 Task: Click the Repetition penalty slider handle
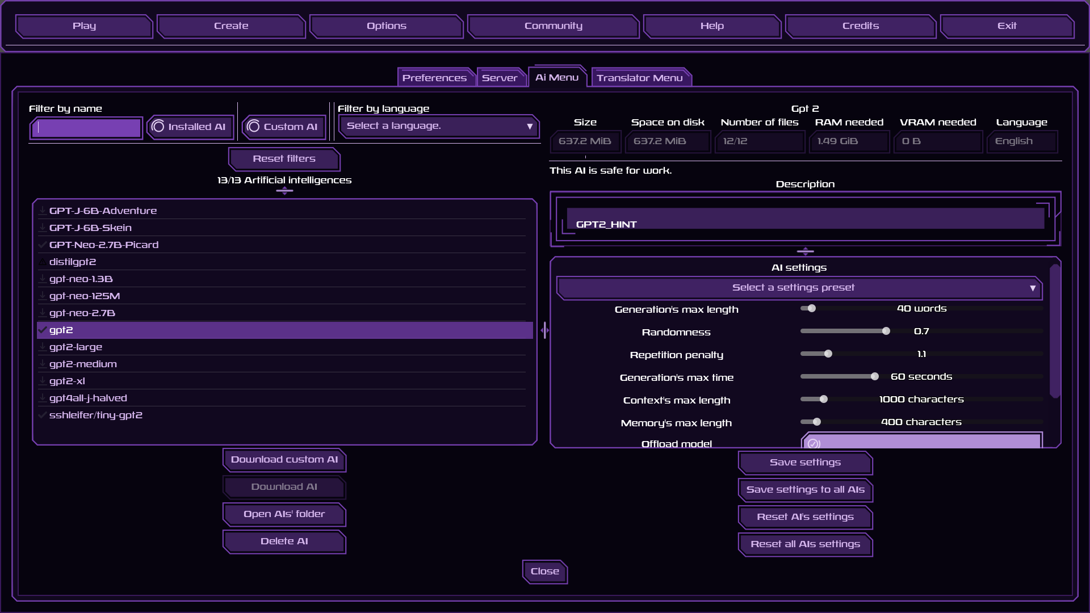828,354
